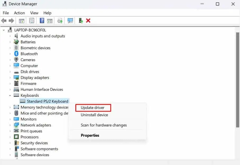
Task: Click Scan for hardware changes context option
Action: point(104,125)
